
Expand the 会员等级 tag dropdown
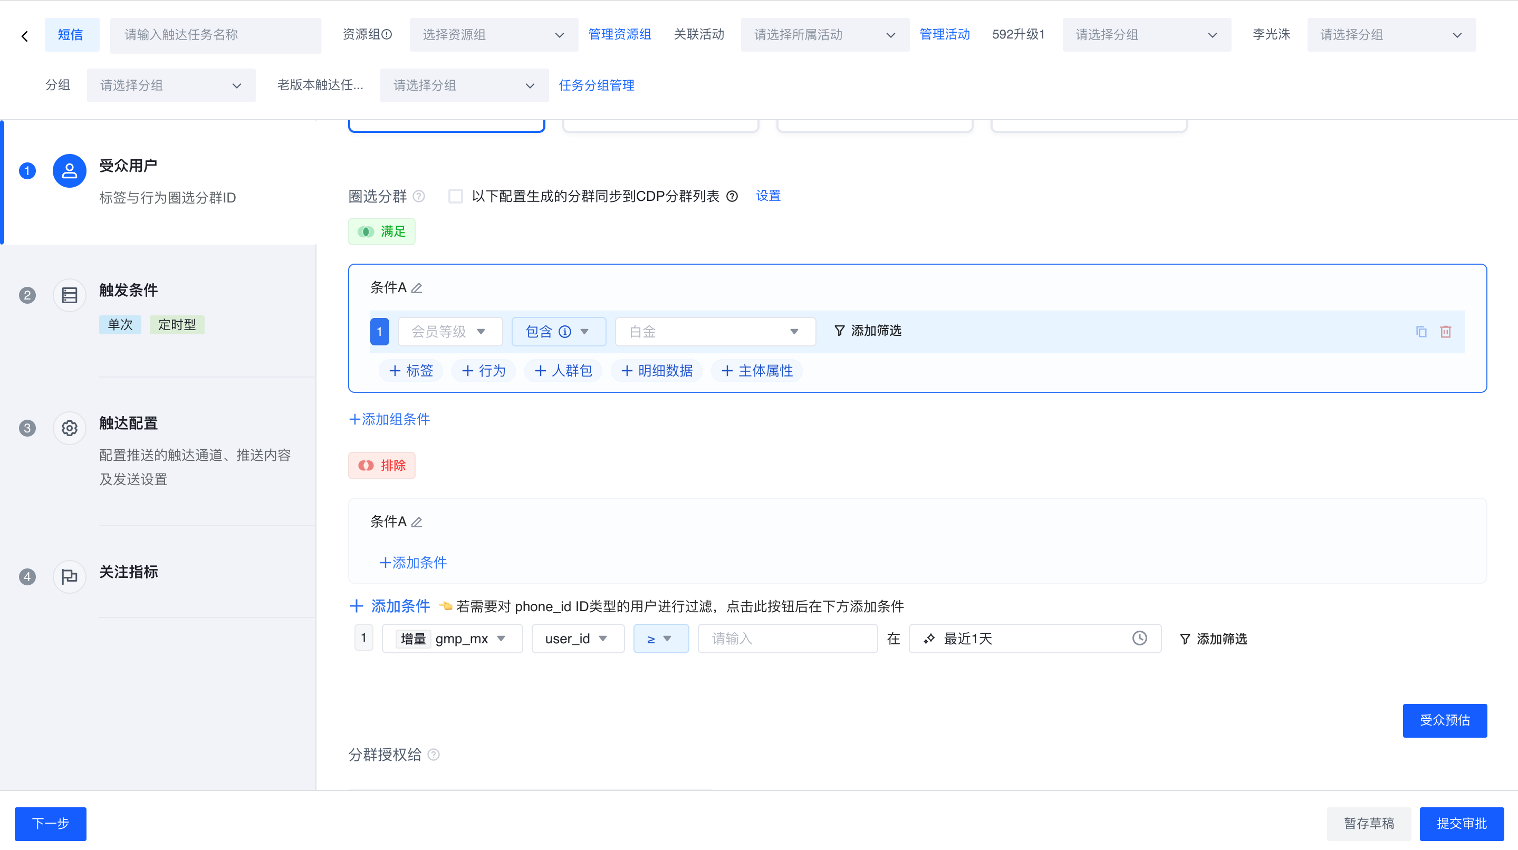(450, 332)
